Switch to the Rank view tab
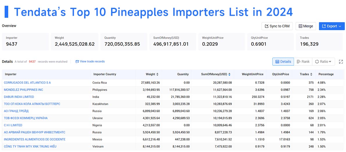Image resolution: width=346 pixels, height=152 pixels. coord(303,62)
